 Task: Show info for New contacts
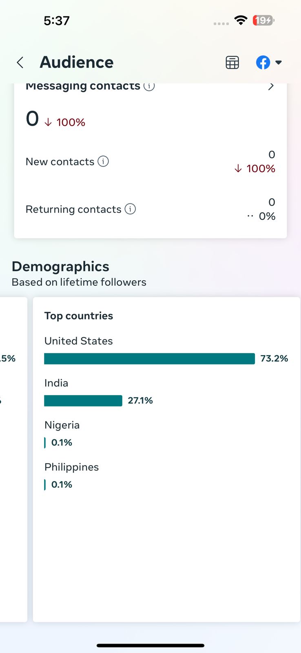(x=104, y=162)
